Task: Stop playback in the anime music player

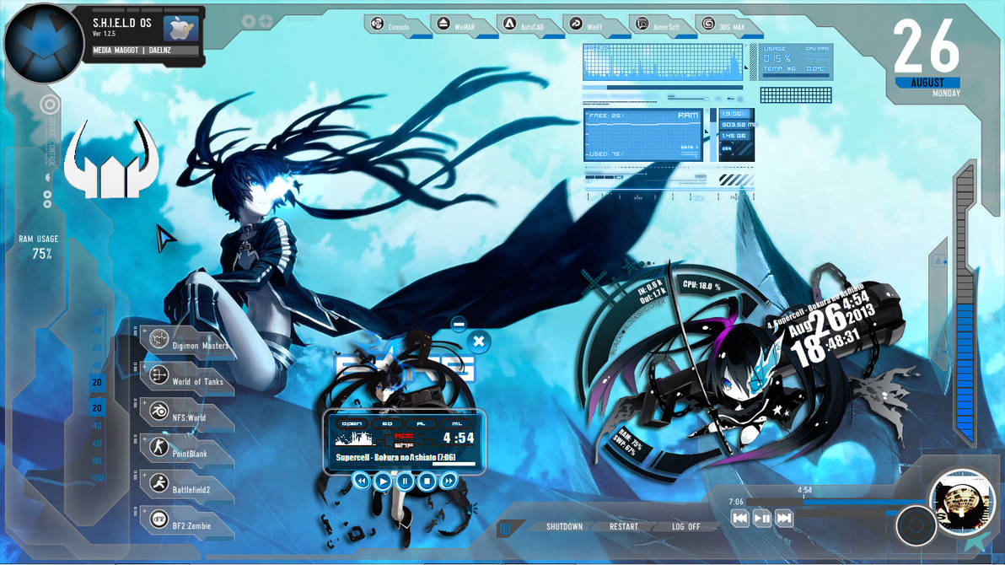Action: point(427,481)
